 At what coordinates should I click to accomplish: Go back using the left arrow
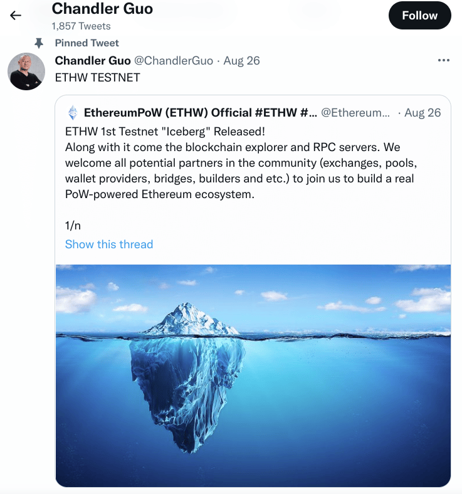click(16, 16)
